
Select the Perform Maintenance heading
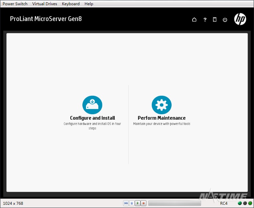tap(162, 118)
